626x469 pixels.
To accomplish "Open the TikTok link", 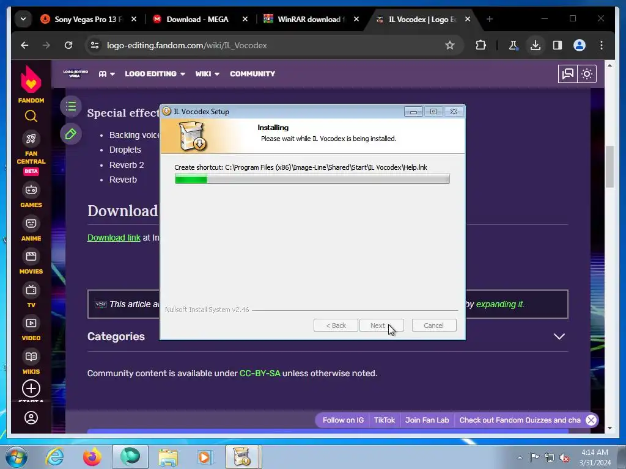I will coord(385,420).
